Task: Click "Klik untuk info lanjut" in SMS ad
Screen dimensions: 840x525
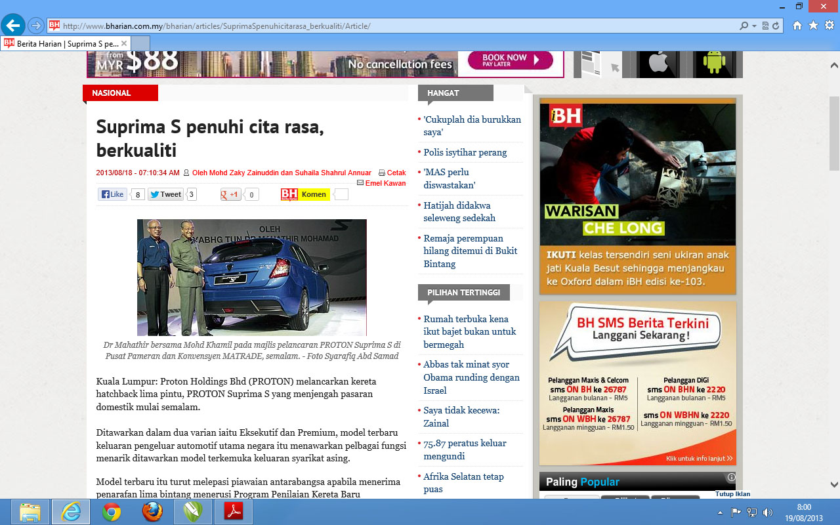Action: click(x=699, y=458)
